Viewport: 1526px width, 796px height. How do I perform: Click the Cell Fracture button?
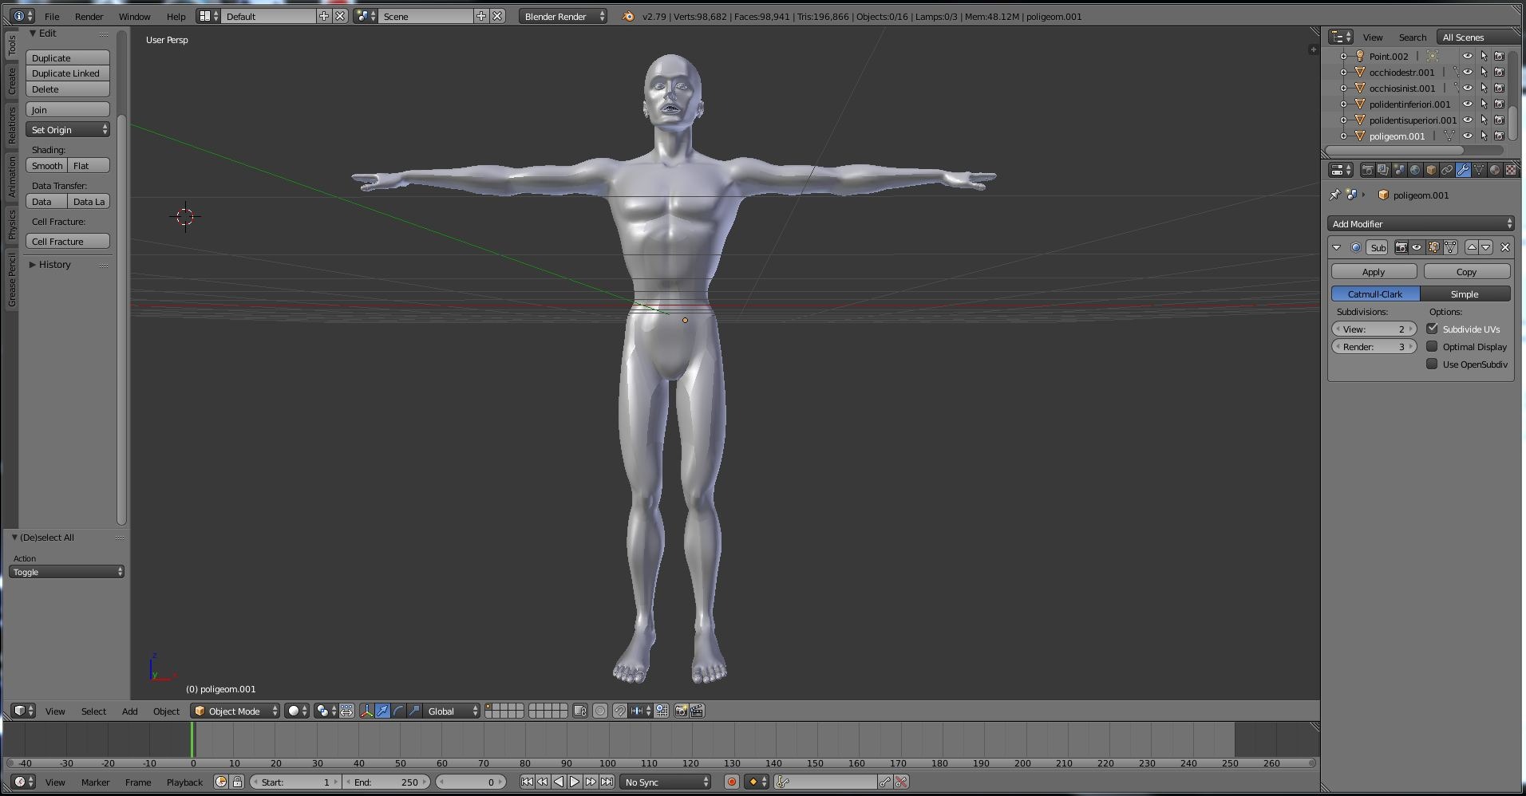[68, 241]
